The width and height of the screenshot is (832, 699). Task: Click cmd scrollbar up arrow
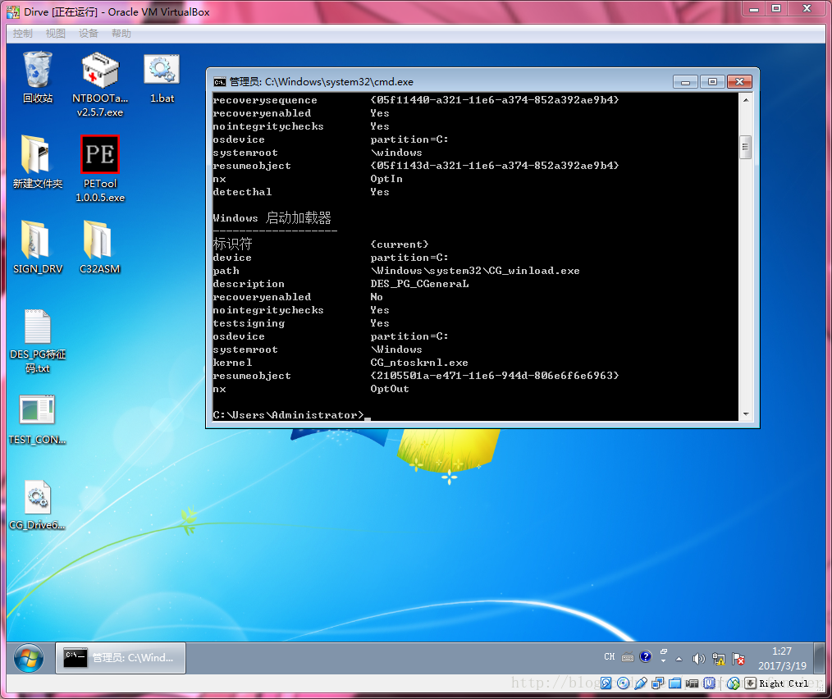pyautogui.click(x=746, y=100)
